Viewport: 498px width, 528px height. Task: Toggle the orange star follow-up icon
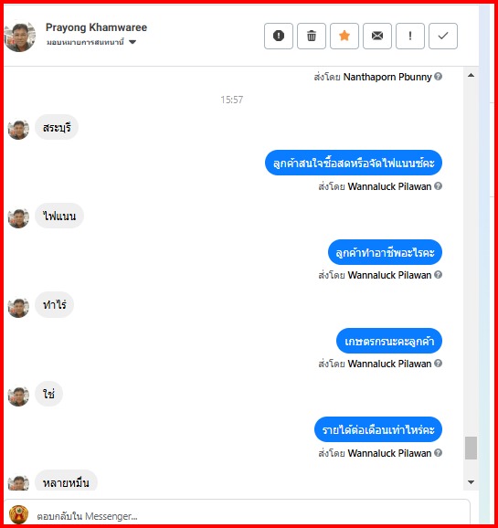coord(344,36)
